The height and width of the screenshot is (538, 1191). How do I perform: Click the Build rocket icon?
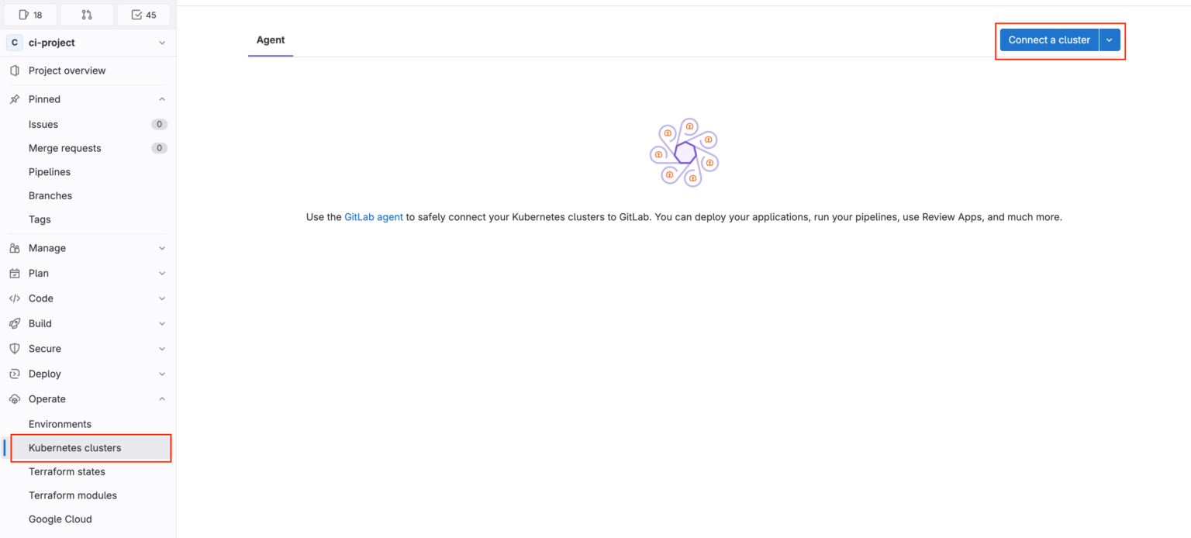(14, 323)
